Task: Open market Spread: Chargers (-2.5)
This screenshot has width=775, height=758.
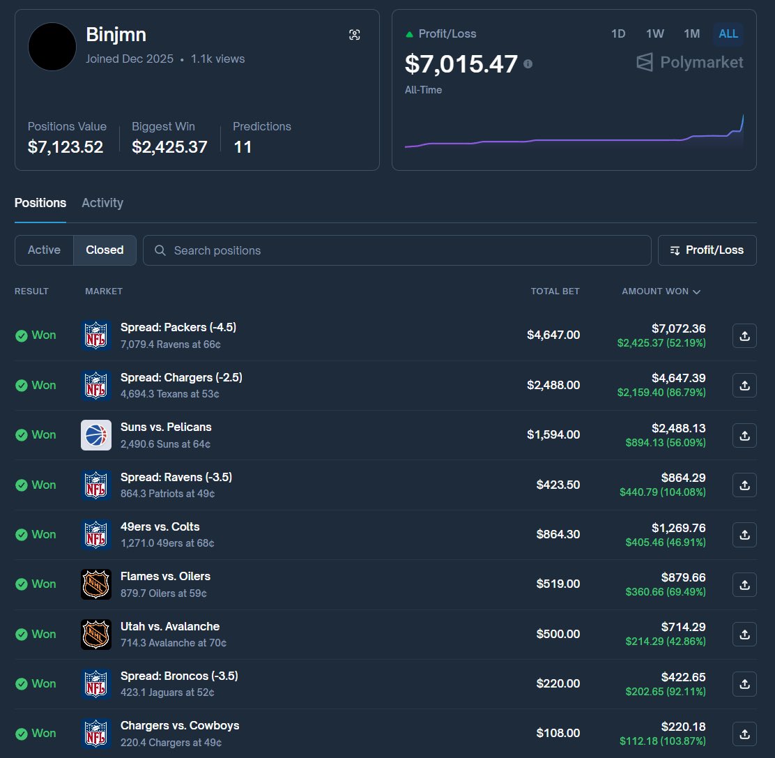Action: click(x=181, y=377)
